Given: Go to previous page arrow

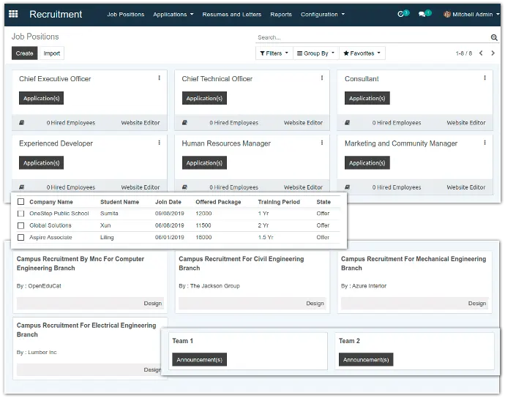Looking at the screenshot, I should 481,53.
